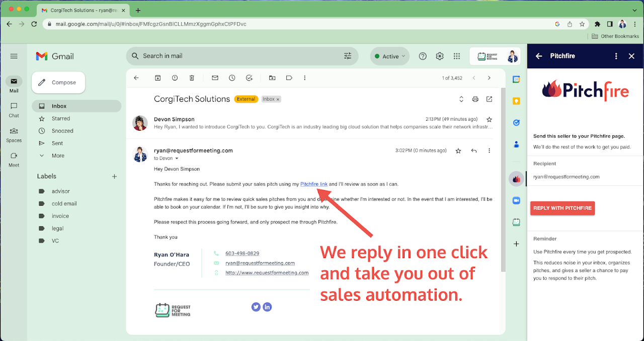This screenshot has height=341, width=644.
Task: Go to older conversation arrow
Action: click(489, 78)
